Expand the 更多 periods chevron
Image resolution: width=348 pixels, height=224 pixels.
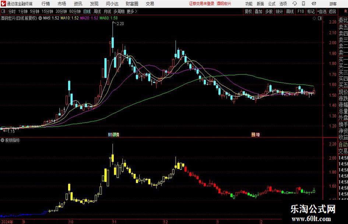[x=136, y=11]
